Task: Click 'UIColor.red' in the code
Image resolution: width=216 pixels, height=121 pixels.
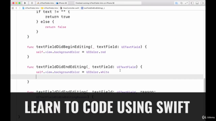Action: pos(96,52)
